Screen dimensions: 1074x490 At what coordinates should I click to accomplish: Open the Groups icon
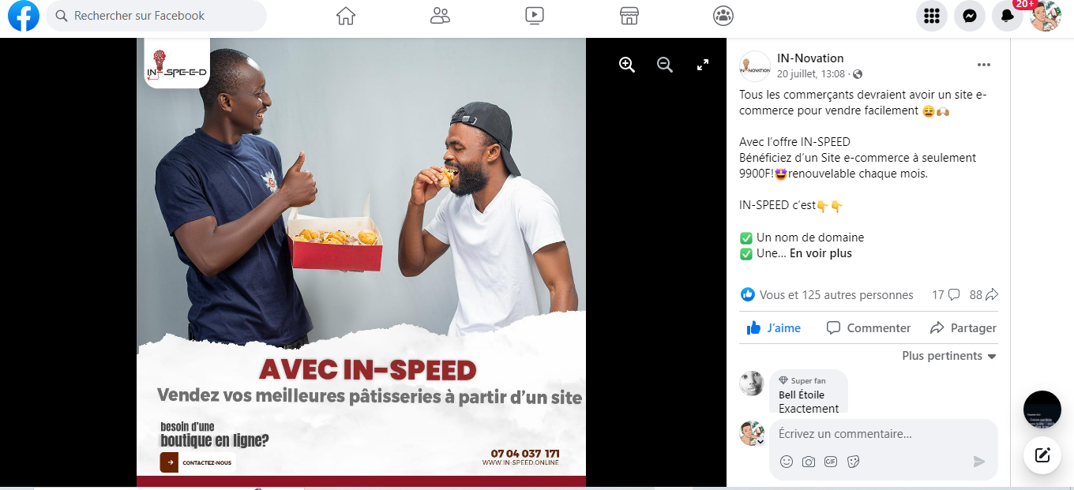[x=723, y=16]
